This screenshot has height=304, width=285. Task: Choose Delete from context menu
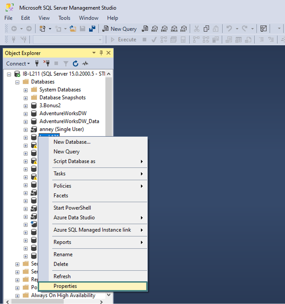(93, 264)
